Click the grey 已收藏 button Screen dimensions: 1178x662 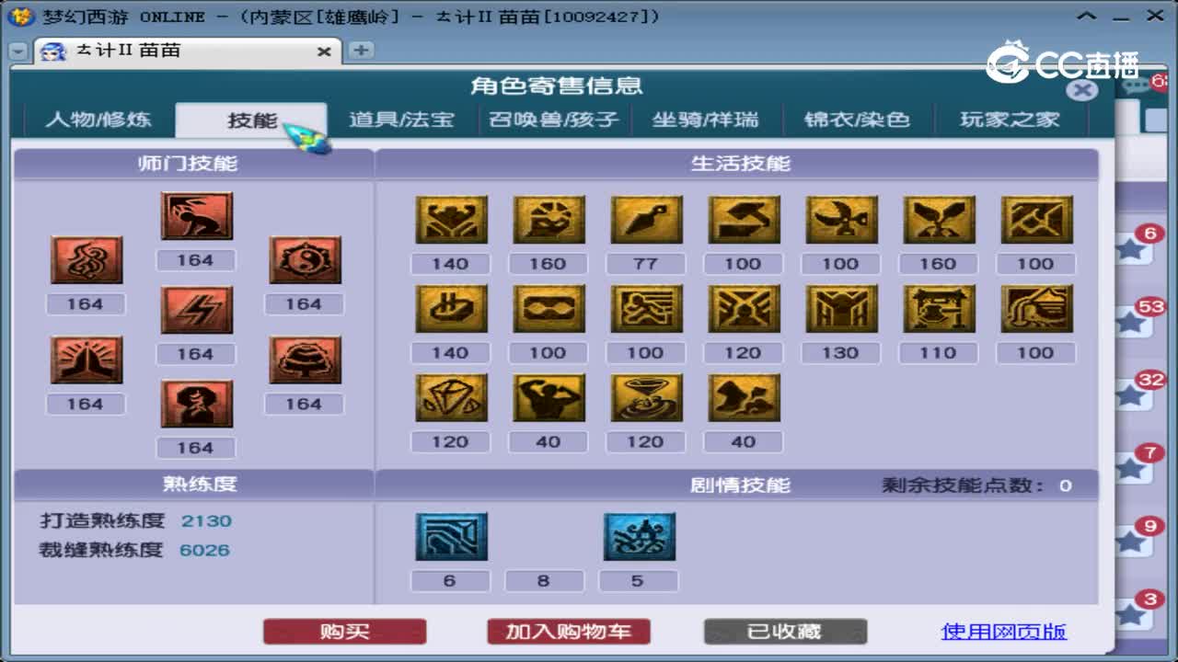click(x=785, y=632)
